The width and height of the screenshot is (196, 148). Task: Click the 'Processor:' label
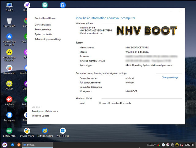(x=85, y=56)
